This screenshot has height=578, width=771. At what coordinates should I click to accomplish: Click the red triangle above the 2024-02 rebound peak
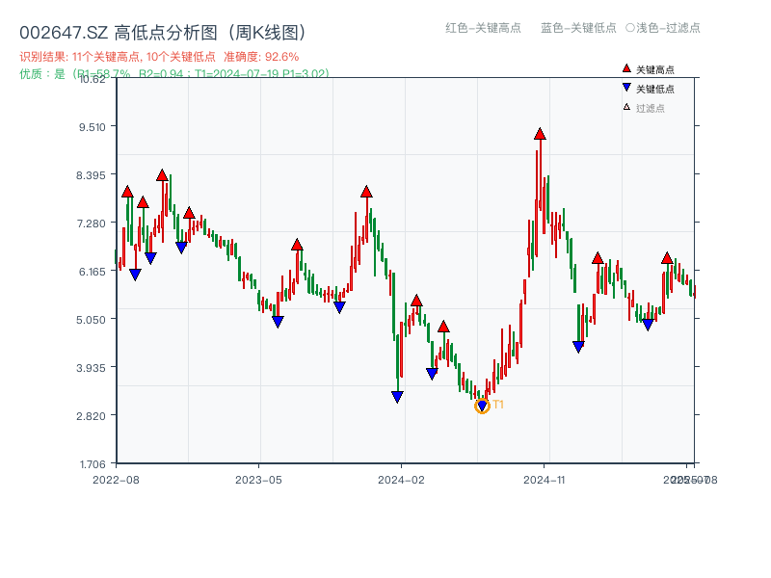pyautogui.click(x=416, y=301)
